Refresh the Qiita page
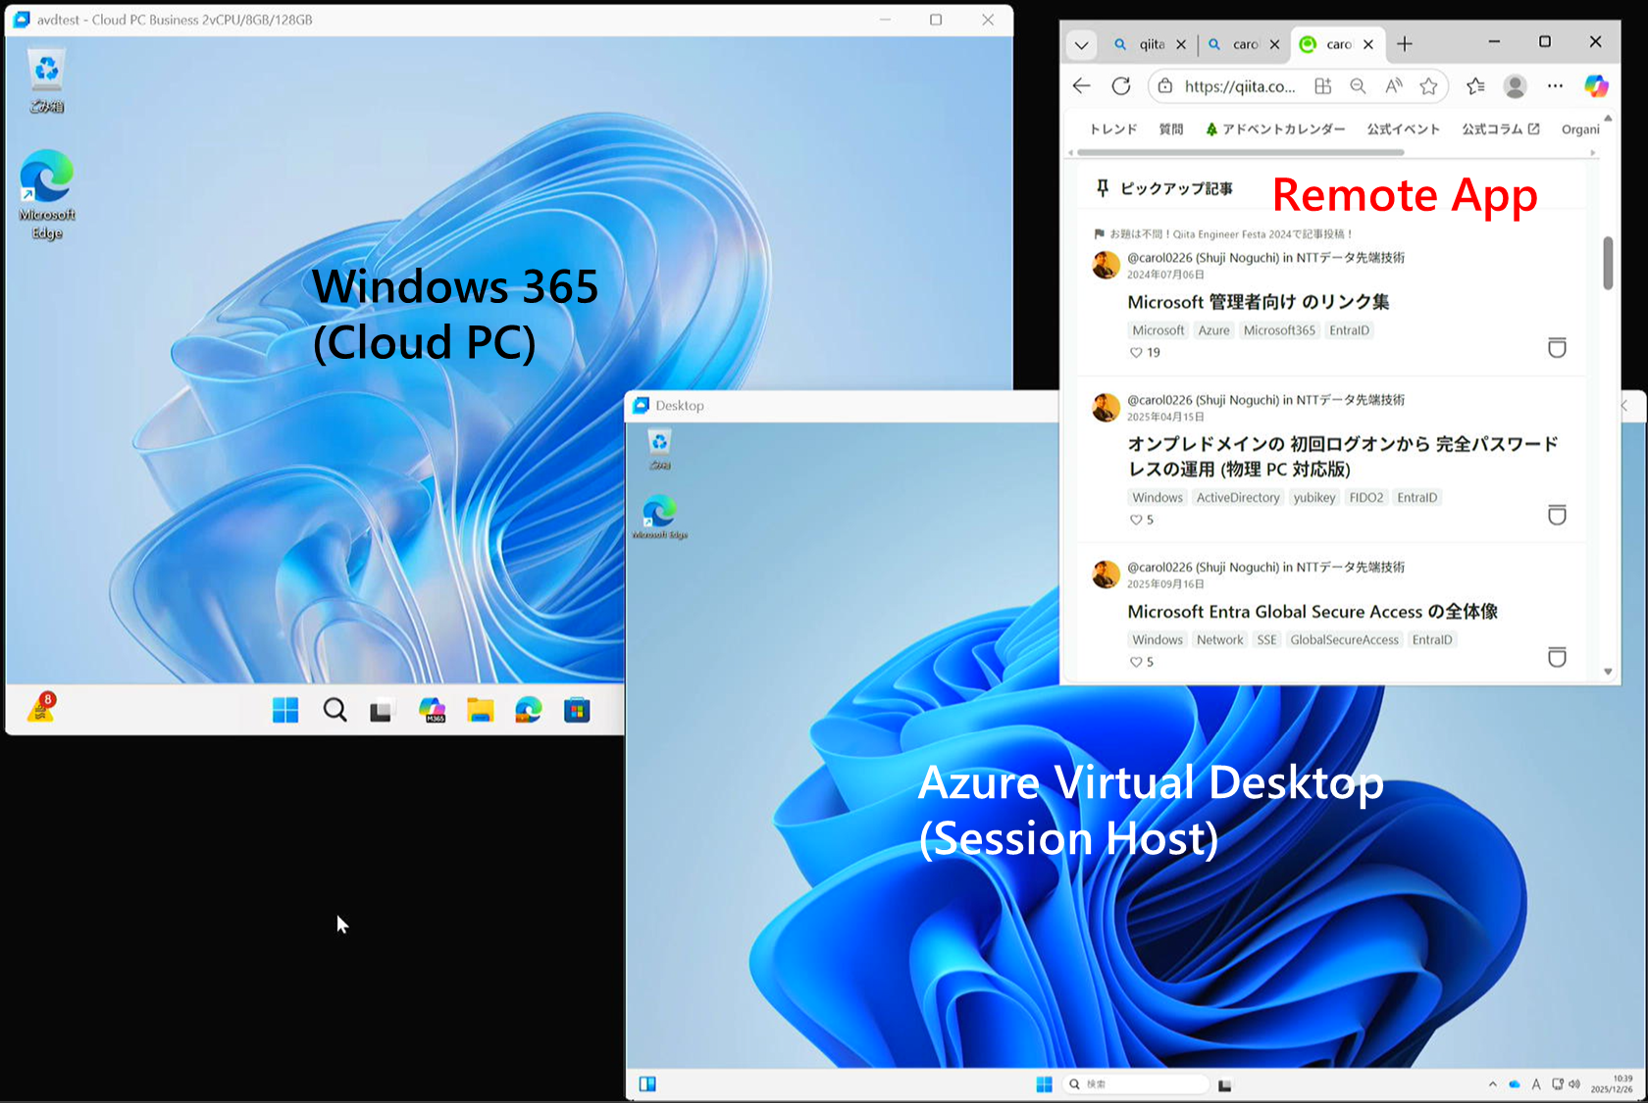Image resolution: width=1648 pixels, height=1103 pixels. click(x=1121, y=86)
